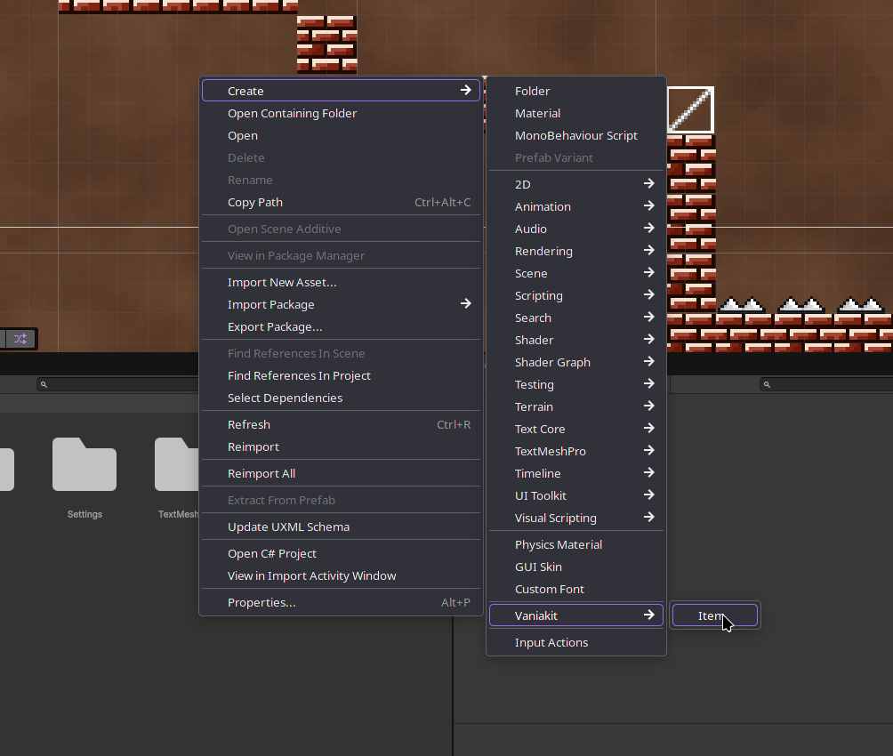This screenshot has height=756, width=893.
Task: Expand the Scene submenu
Action: pos(575,273)
